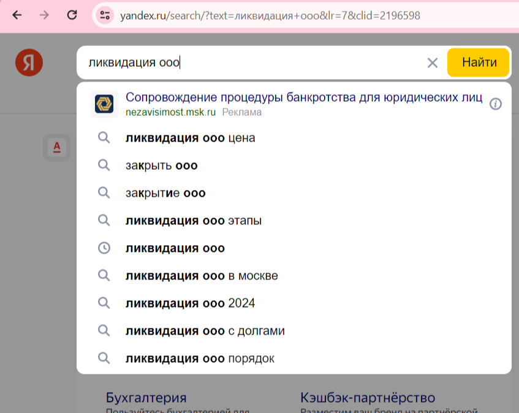Reload the page with refresh icon
The image size is (519, 413).
72,15
